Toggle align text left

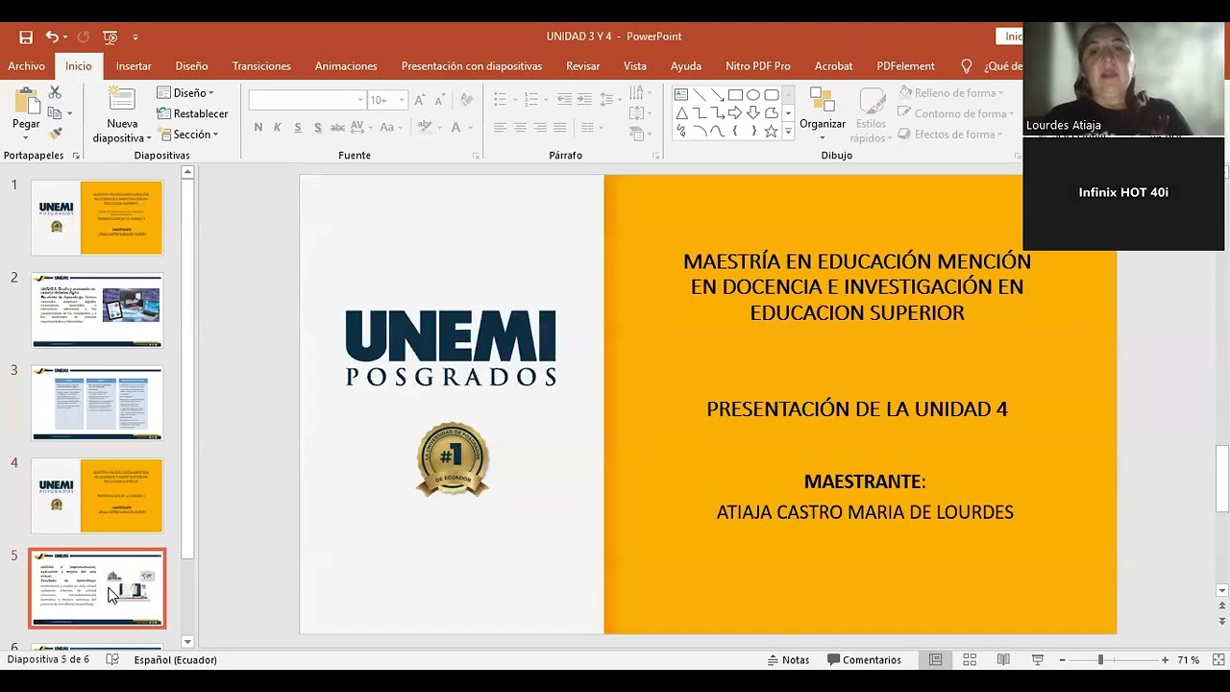click(x=500, y=127)
